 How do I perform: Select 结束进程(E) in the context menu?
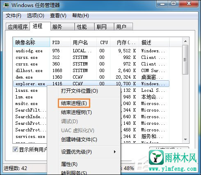pos(74,103)
